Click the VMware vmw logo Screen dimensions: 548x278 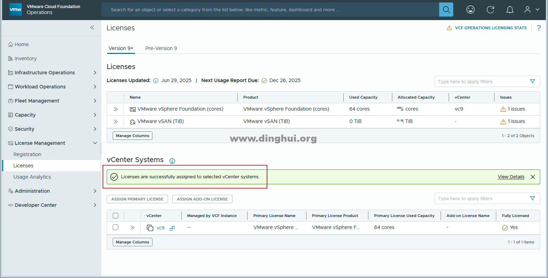click(15, 10)
